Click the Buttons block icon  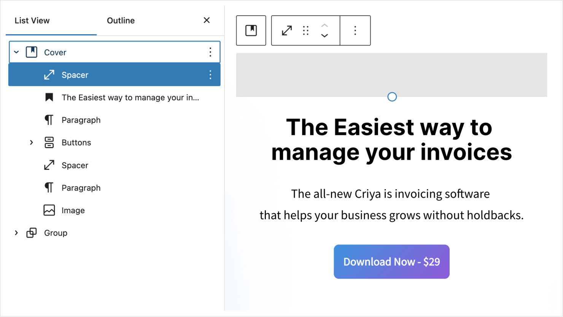pyautogui.click(x=49, y=143)
